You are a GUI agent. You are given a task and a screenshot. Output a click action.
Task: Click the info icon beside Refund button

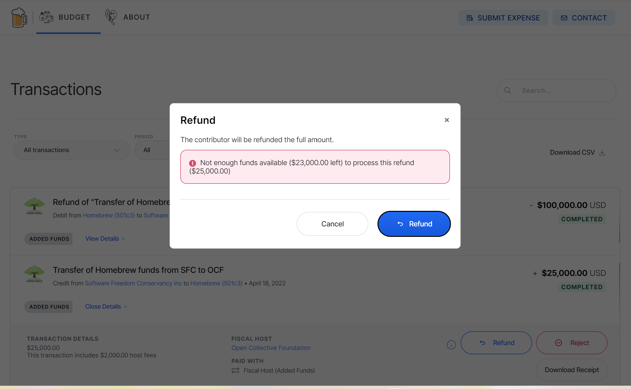pyautogui.click(x=451, y=345)
